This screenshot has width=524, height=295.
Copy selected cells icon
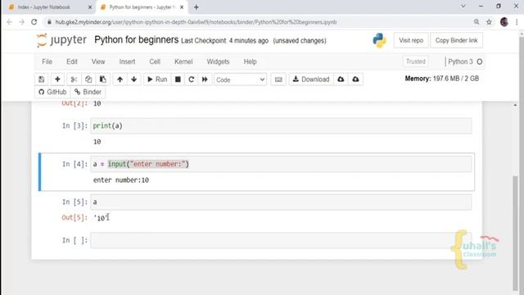tap(88, 79)
